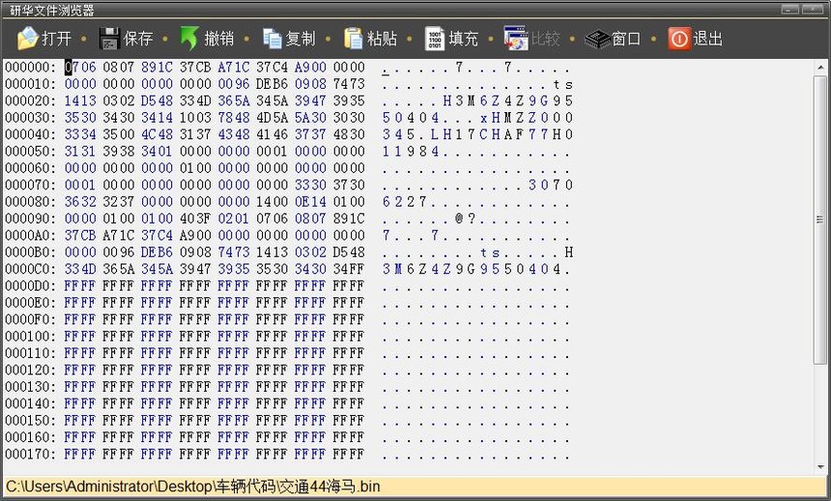Select the highlighted first byte at offset 000000
Image resolution: width=831 pixels, height=501 pixels.
[68, 68]
